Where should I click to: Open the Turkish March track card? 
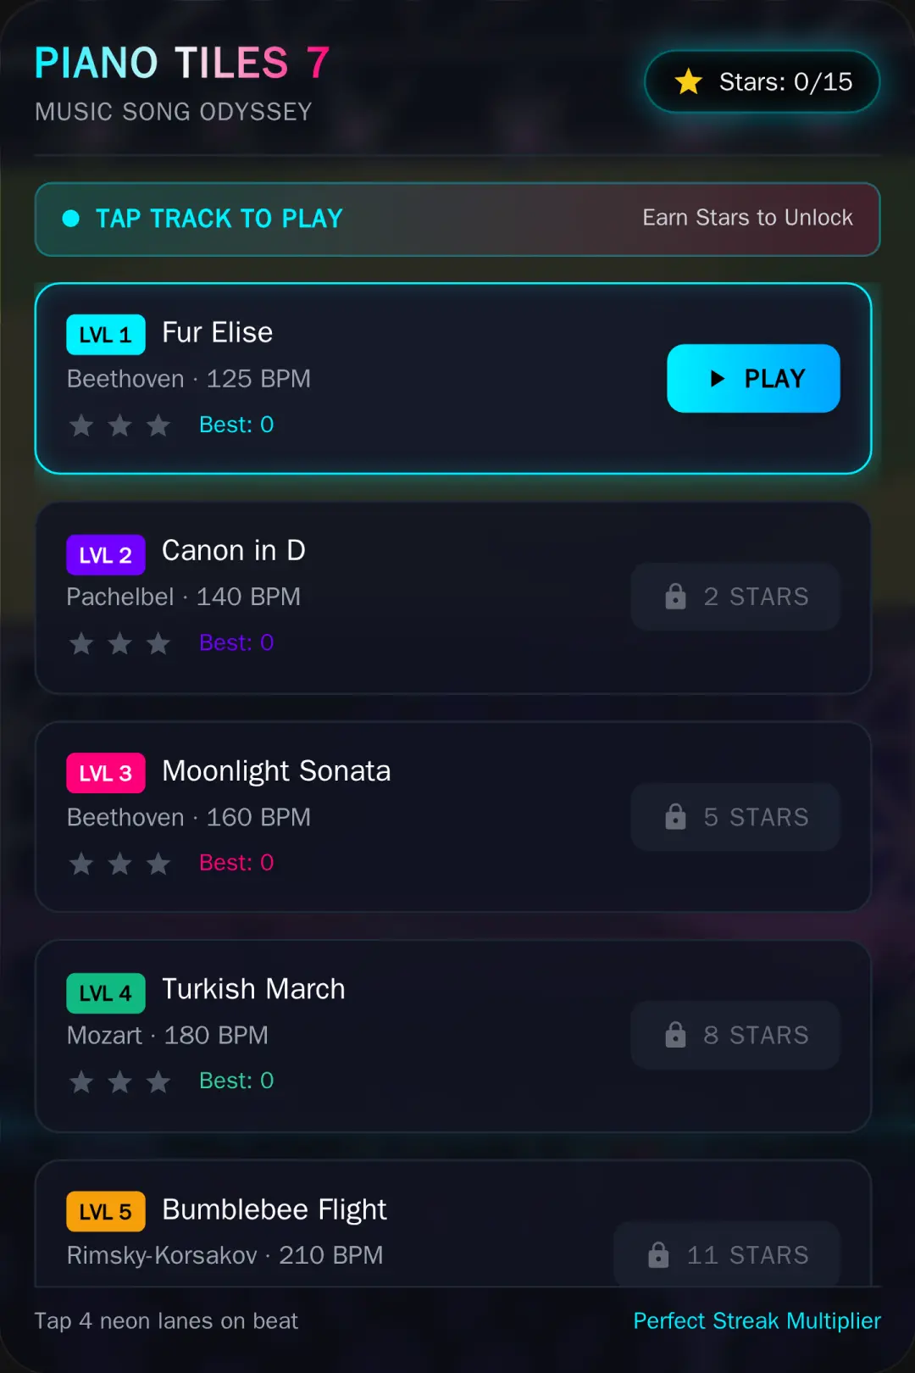[453, 1036]
